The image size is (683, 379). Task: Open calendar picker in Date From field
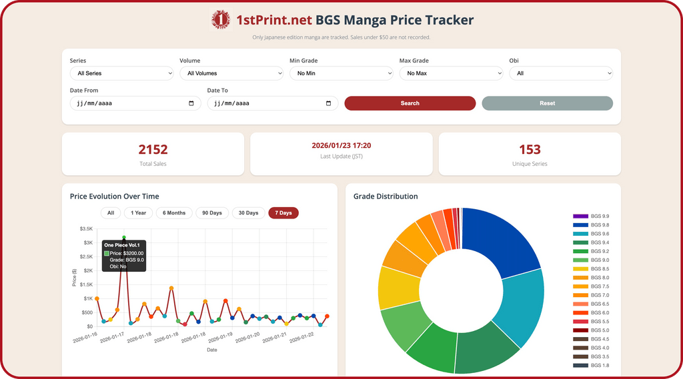click(191, 103)
